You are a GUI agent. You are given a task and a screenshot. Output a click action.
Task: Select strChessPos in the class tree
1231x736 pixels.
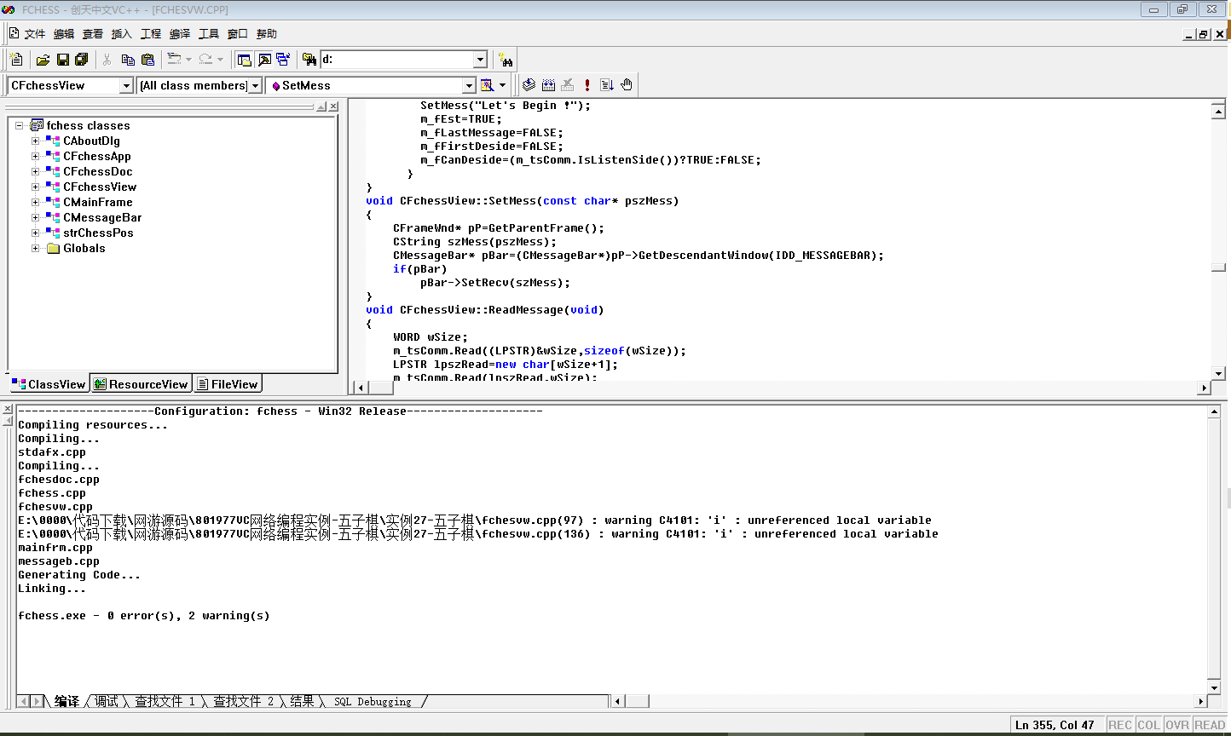tap(98, 233)
